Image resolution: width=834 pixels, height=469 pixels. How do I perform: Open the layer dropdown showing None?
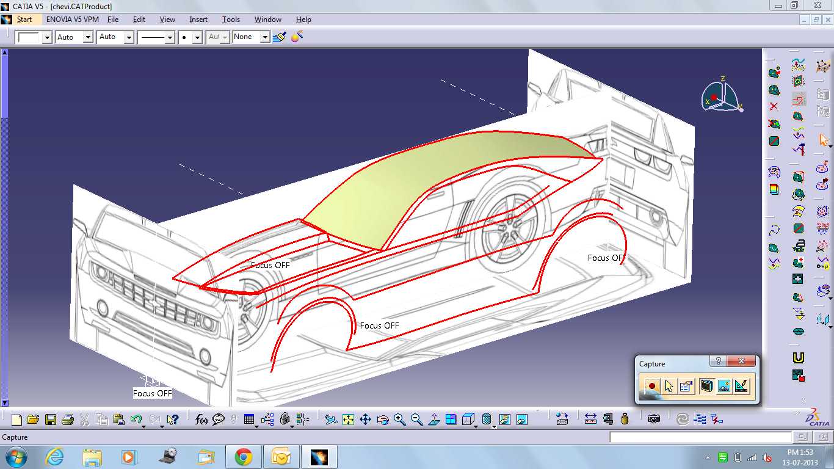coord(265,37)
